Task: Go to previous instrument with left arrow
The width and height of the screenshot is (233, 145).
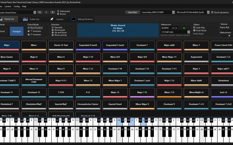Action: click(x=46, y=12)
